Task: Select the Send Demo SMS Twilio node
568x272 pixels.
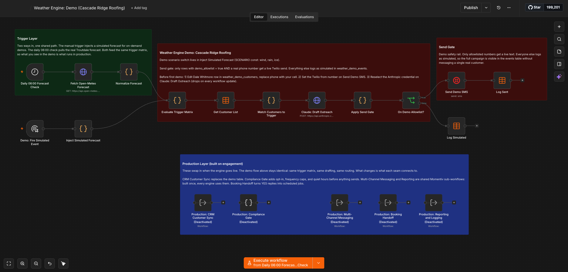Action: coord(456,80)
